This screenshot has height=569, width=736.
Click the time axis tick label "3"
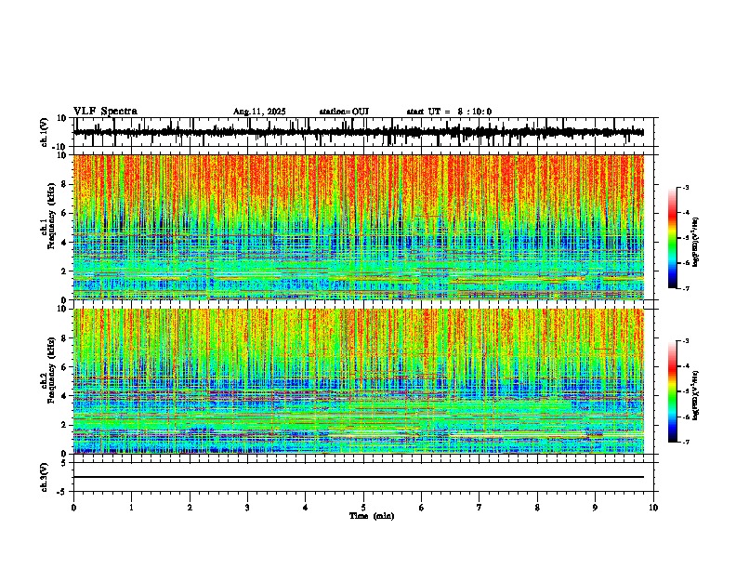point(247,508)
